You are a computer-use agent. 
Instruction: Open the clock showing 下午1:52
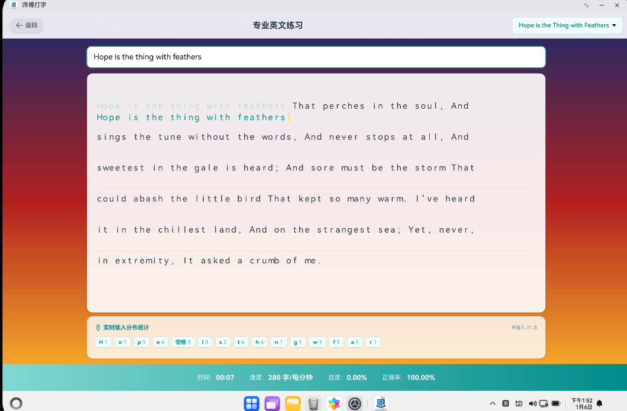[x=582, y=404]
